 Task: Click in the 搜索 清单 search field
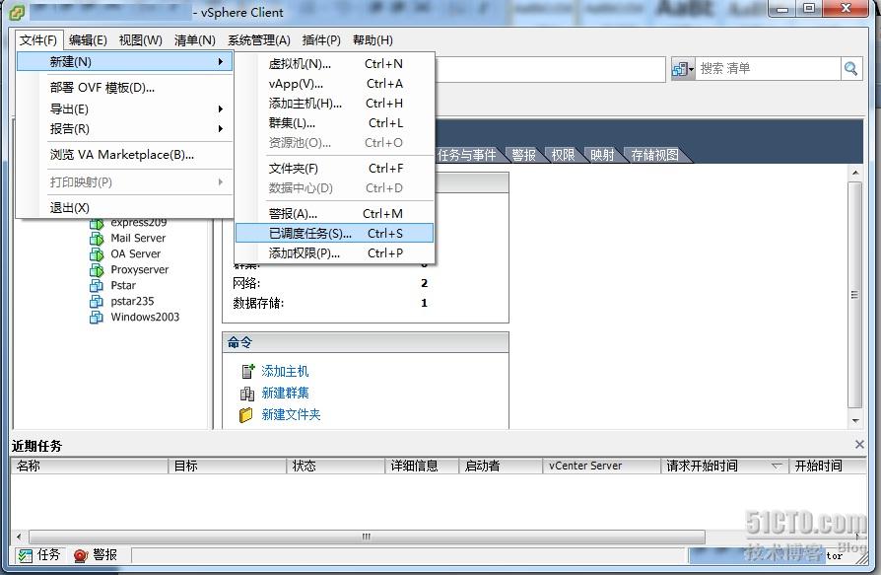click(x=768, y=69)
